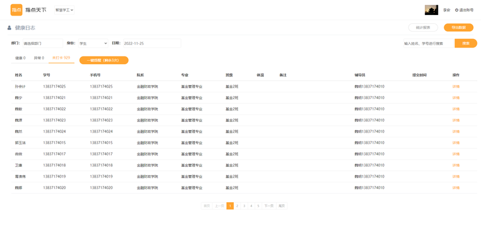Jump to the 尾页 last page
Viewport: 481px width, 234px height.
(281, 206)
